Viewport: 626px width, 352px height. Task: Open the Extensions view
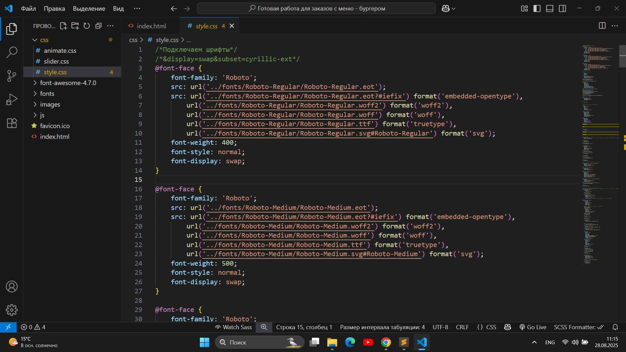pyautogui.click(x=12, y=123)
